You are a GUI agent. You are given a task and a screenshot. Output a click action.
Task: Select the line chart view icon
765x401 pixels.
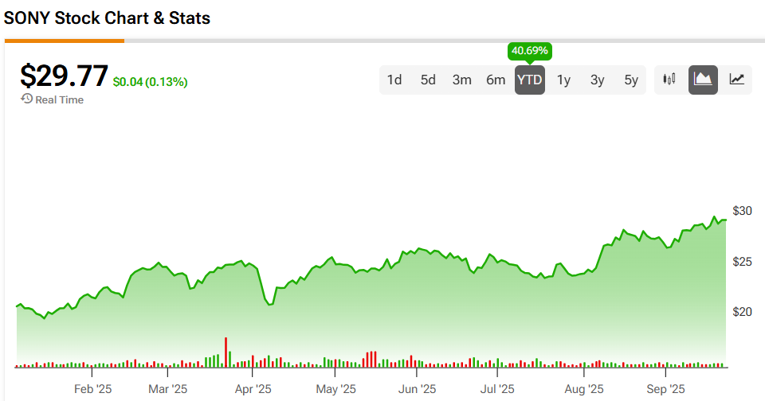(x=736, y=80)
